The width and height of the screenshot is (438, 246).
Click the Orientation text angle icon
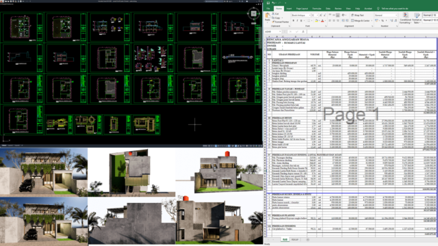coord(344,15)
